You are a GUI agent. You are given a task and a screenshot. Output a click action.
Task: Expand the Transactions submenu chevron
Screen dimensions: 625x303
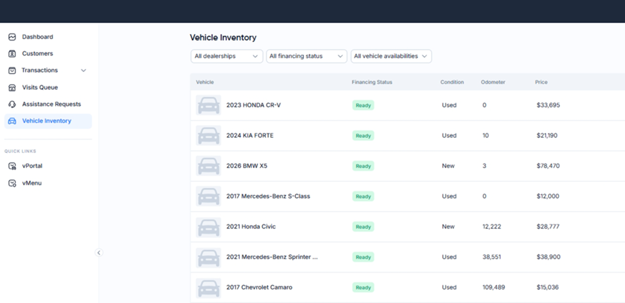84,70
